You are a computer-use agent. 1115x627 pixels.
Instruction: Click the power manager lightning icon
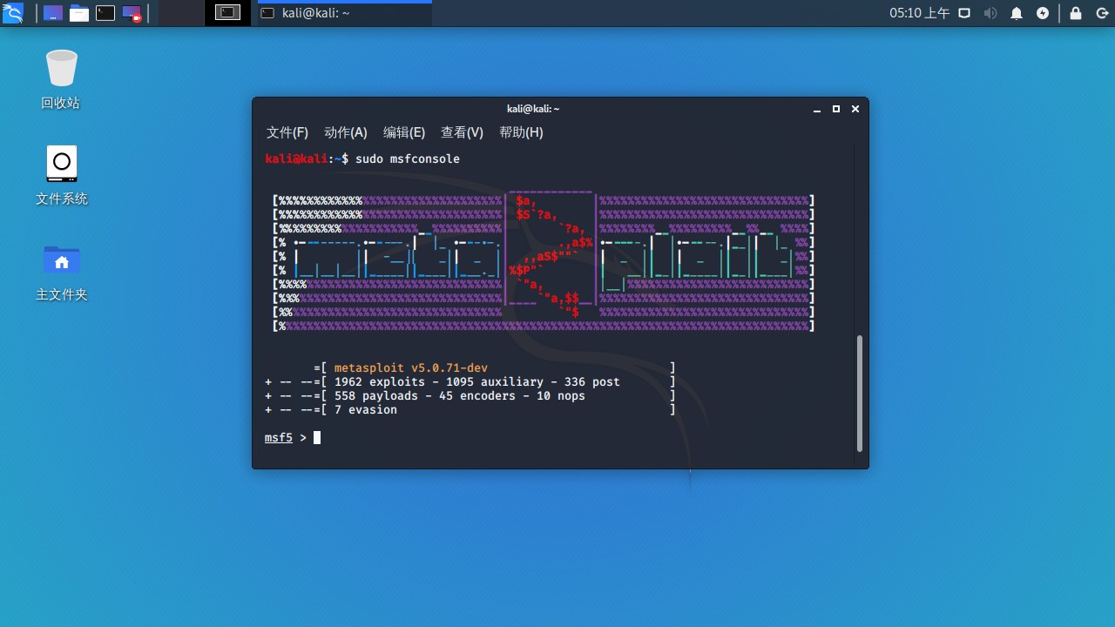(1043, 13)
